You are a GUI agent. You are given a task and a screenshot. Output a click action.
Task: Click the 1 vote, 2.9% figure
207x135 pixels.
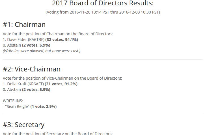pos(44,106)
